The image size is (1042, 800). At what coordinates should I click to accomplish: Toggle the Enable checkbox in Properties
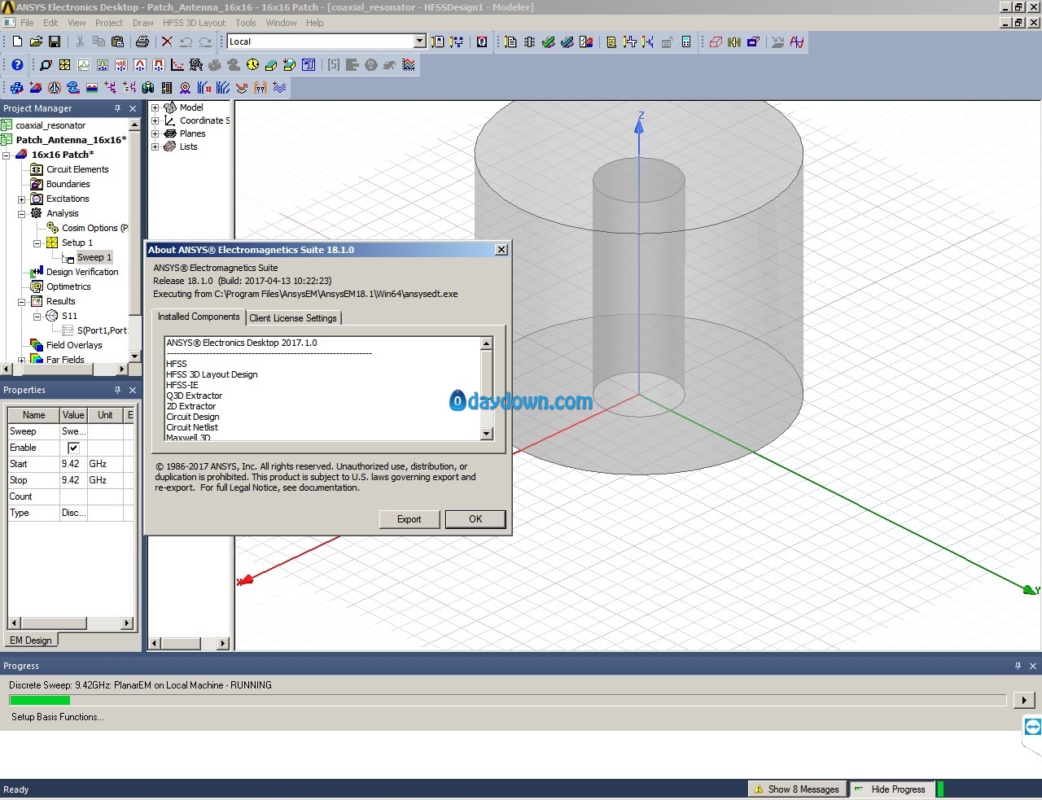73,448
